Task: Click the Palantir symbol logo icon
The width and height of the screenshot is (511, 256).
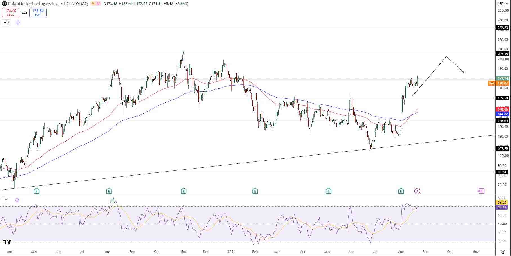Action: tap(4, 4)
